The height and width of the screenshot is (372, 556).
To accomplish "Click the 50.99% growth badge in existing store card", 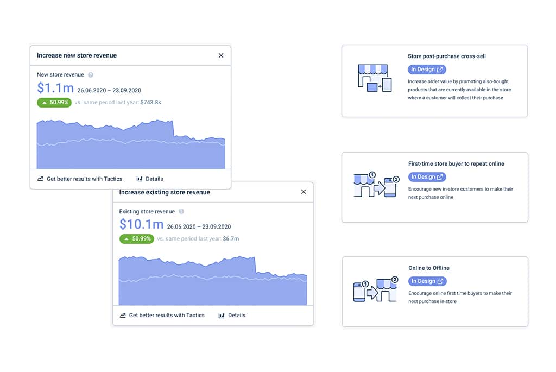I will click(x=137, y=239).
